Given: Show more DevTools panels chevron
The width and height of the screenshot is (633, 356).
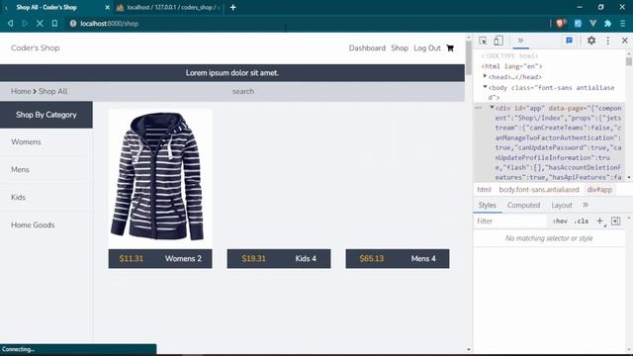Looking at the screenshot, I should [521, 41].
